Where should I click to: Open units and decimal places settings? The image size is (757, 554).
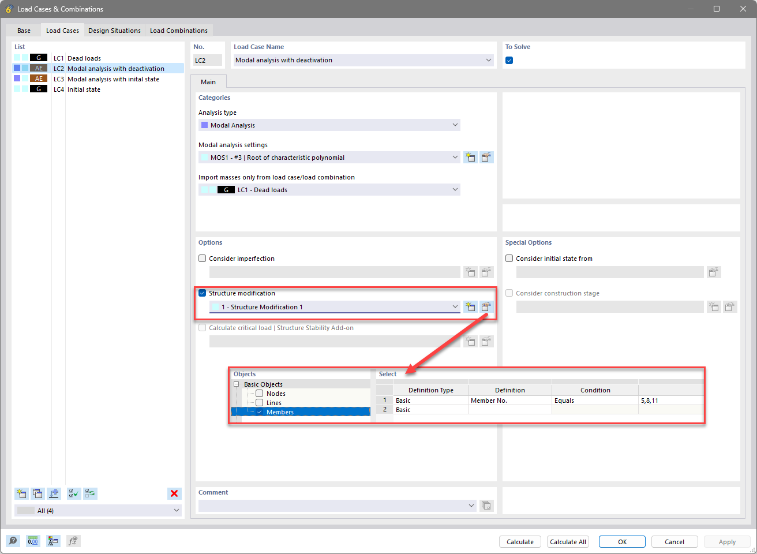[33, 541]
